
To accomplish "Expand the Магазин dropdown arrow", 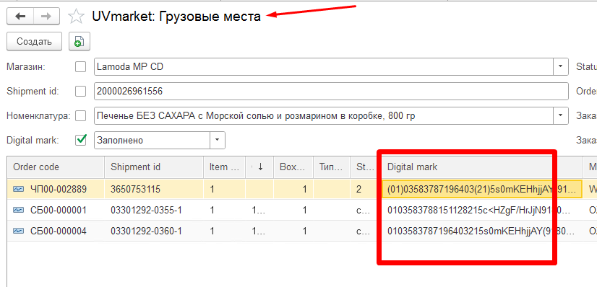I will click(560, 66).
